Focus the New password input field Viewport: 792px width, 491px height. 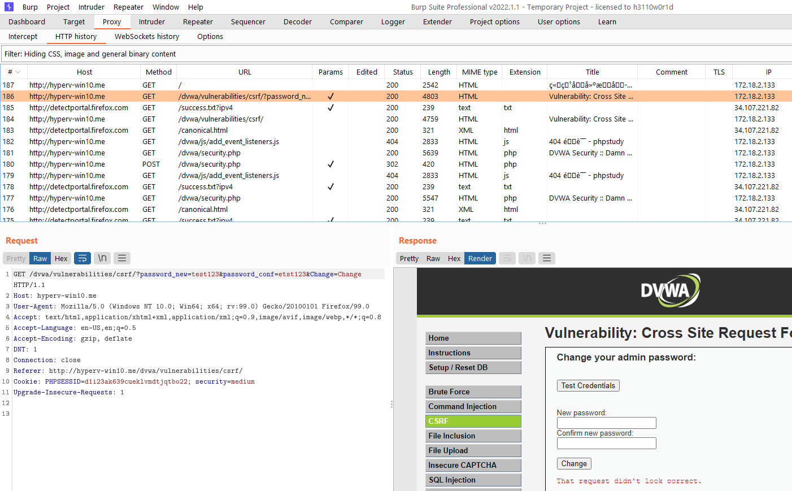[x=607, y=423]
